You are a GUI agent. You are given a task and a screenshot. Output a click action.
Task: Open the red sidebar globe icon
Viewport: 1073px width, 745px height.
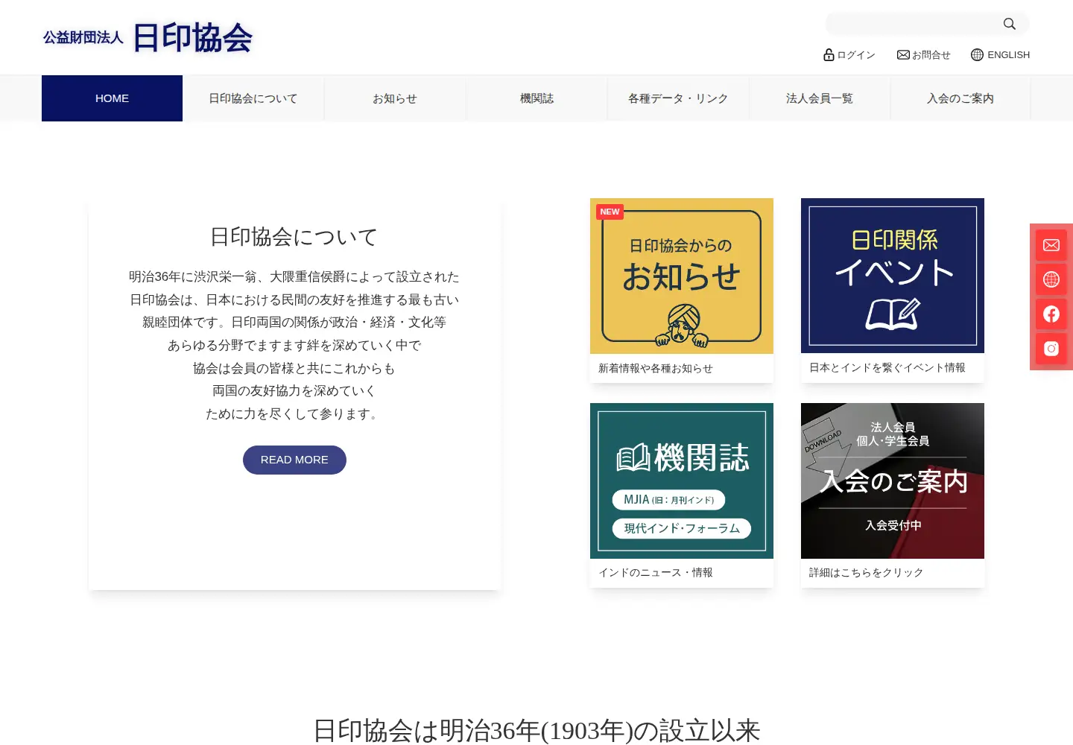point(1051,279)
